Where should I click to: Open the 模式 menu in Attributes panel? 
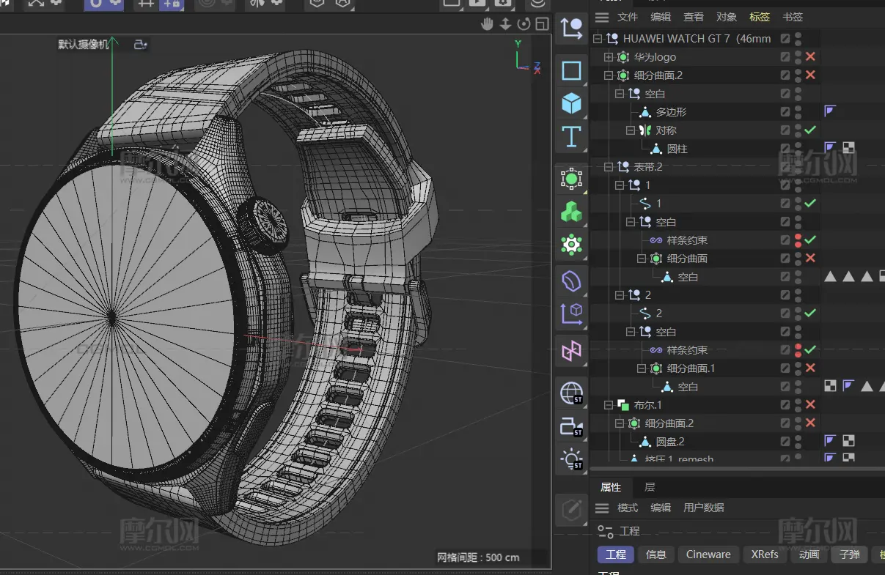(x=628, y=508)
